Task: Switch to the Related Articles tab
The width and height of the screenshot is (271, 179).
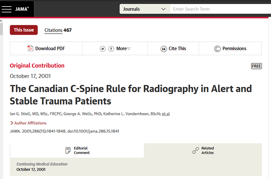Action: point(203,151)
